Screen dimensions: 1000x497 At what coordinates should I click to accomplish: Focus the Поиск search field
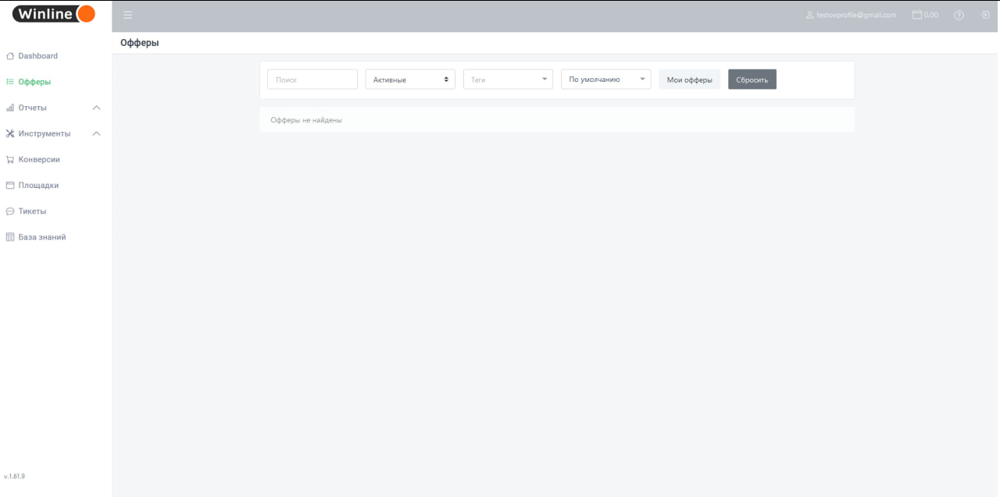[312, 80]
